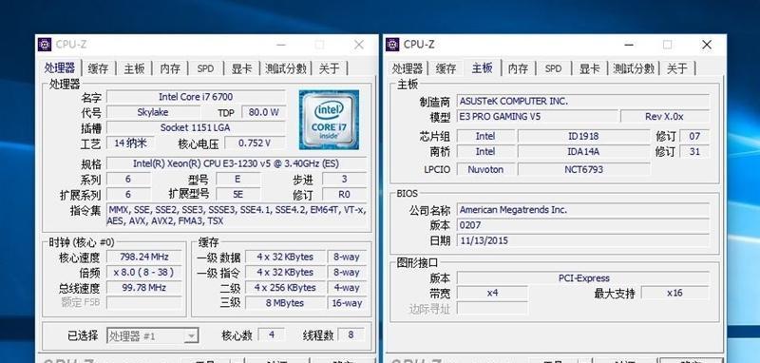Click the core speed 798.24 MHz field
Image resolution: width=760 pixels, height=363 pixels.
pyautogui.click(x=144, y=257)
